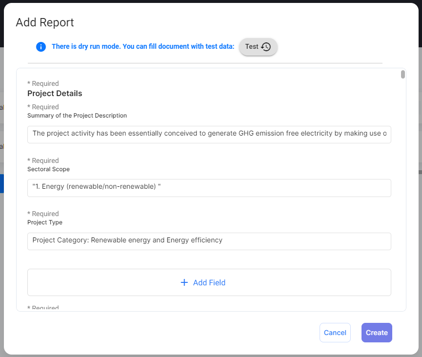Click the Required marker above Project Details
The height and width of the screenshot is (357, 422).
coord(43,83)
